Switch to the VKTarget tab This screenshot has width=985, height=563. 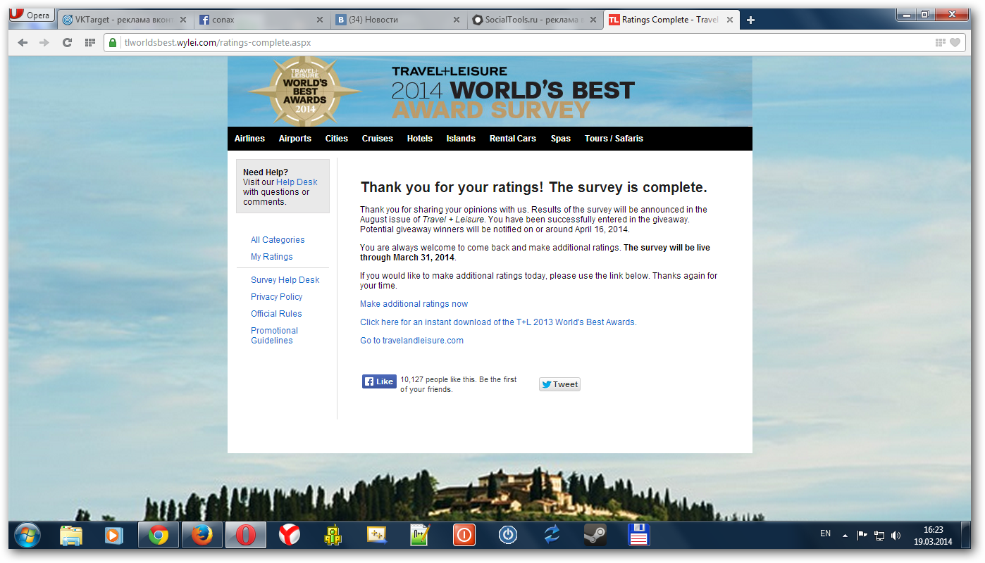point(124,20)
